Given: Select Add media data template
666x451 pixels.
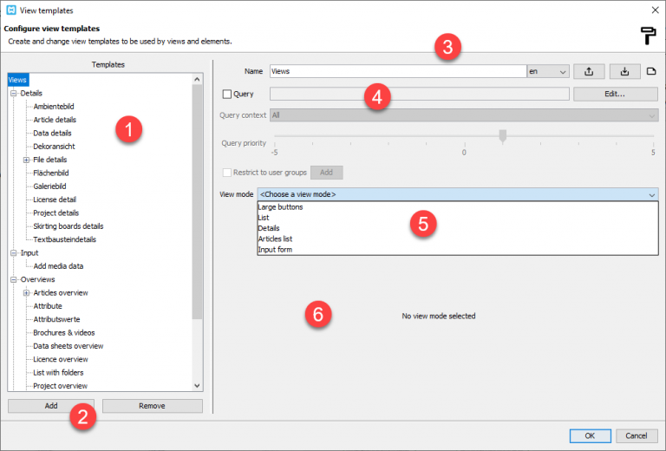Looking at the screenshot, I should click(58, 266).
